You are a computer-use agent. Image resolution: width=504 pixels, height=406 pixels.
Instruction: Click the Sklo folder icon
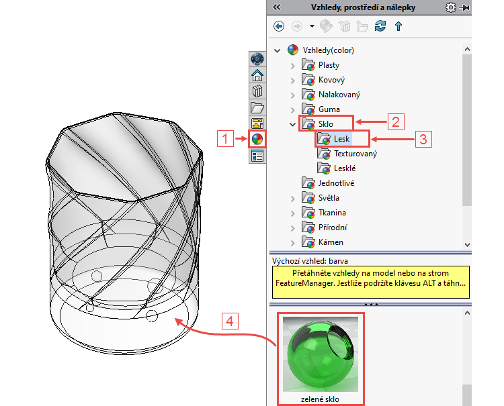point(308,124)
